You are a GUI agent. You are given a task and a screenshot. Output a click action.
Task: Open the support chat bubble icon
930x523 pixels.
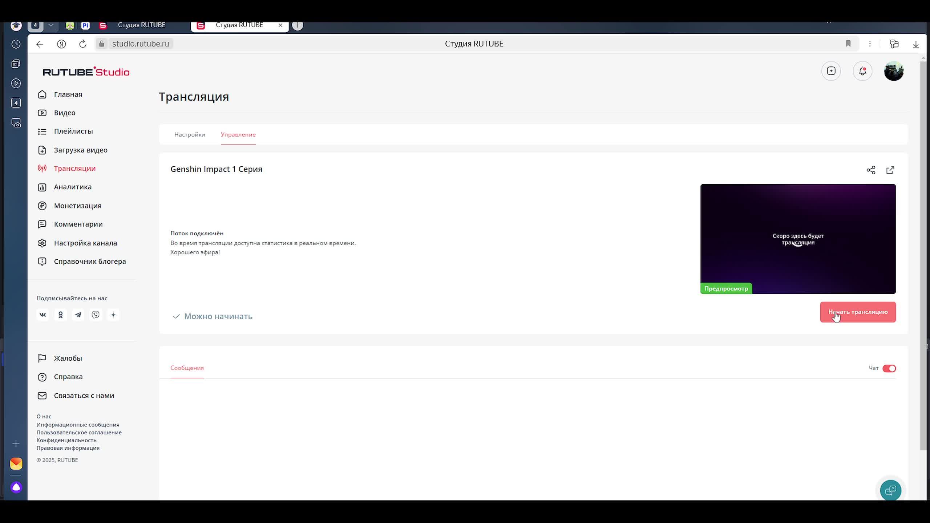(890, 490)
